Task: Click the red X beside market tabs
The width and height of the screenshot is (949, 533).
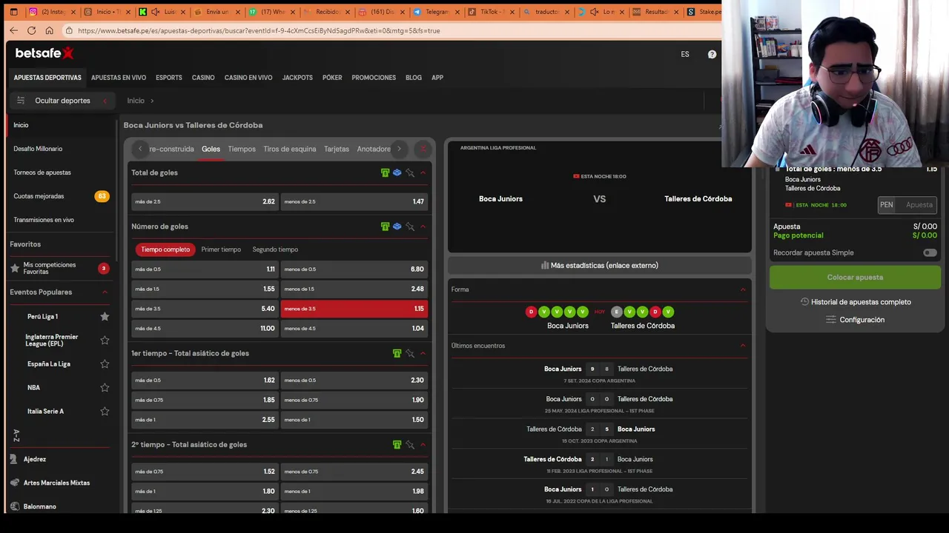Action: pyautogui.click(x=423, y=149)
